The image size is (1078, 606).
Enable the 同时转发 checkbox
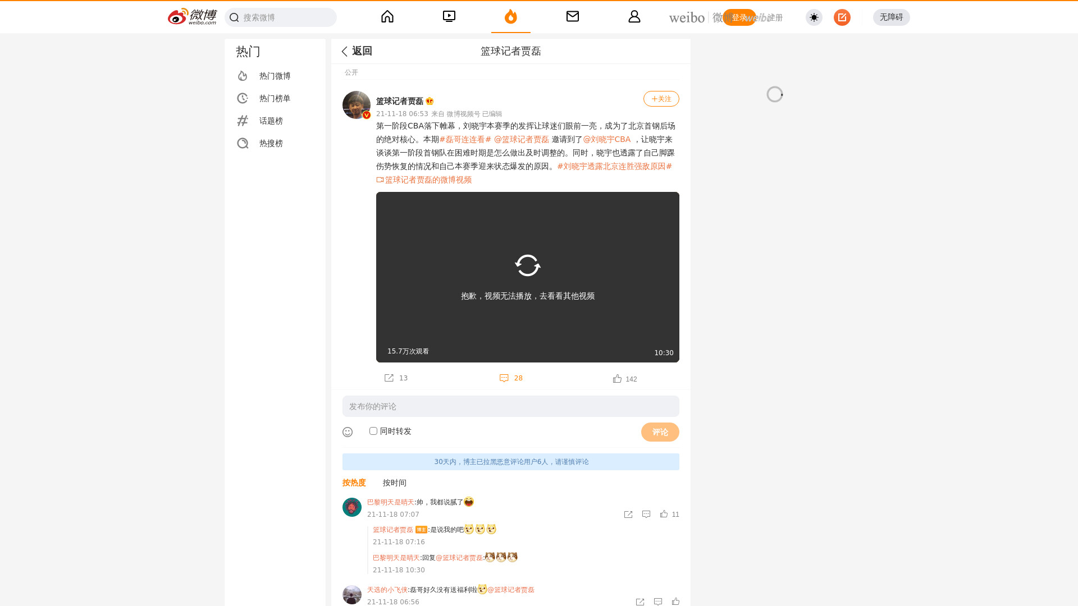coord(373,431)
